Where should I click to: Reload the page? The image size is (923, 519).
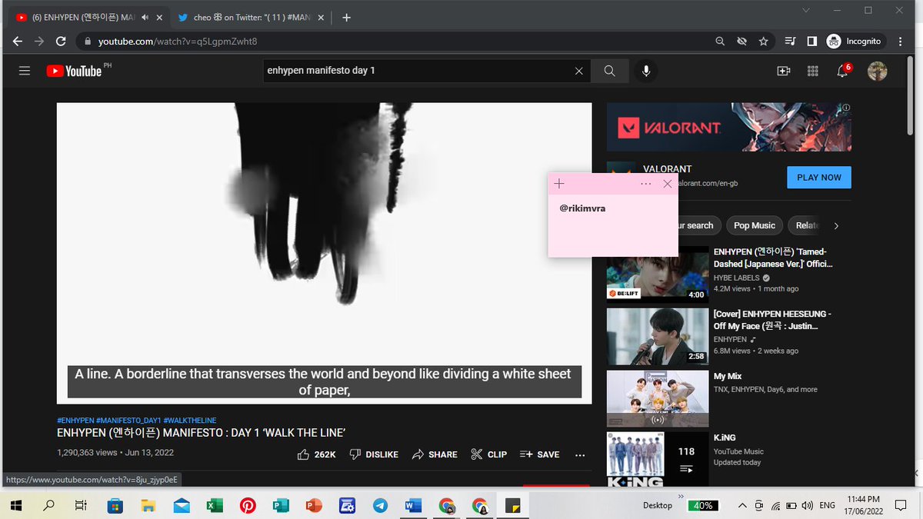point(62,41)
